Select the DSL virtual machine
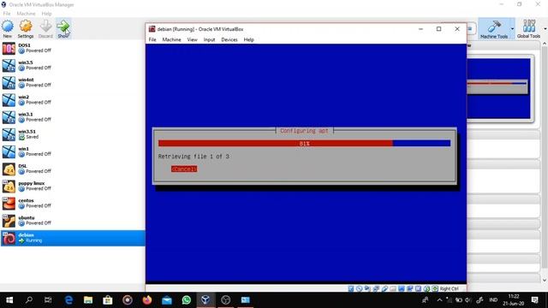This screenshot has width=548, height=308. pos(73,169)
